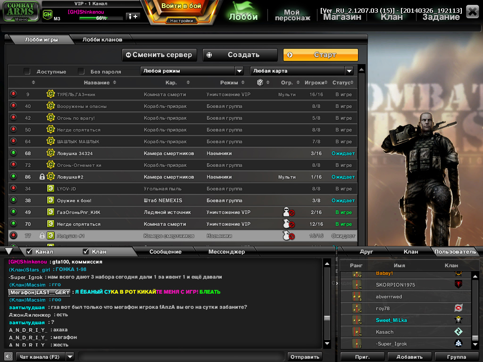Click the skull clan emblem beside Sweet_MiLka
The image size is (483, 362).
[458, 320]
